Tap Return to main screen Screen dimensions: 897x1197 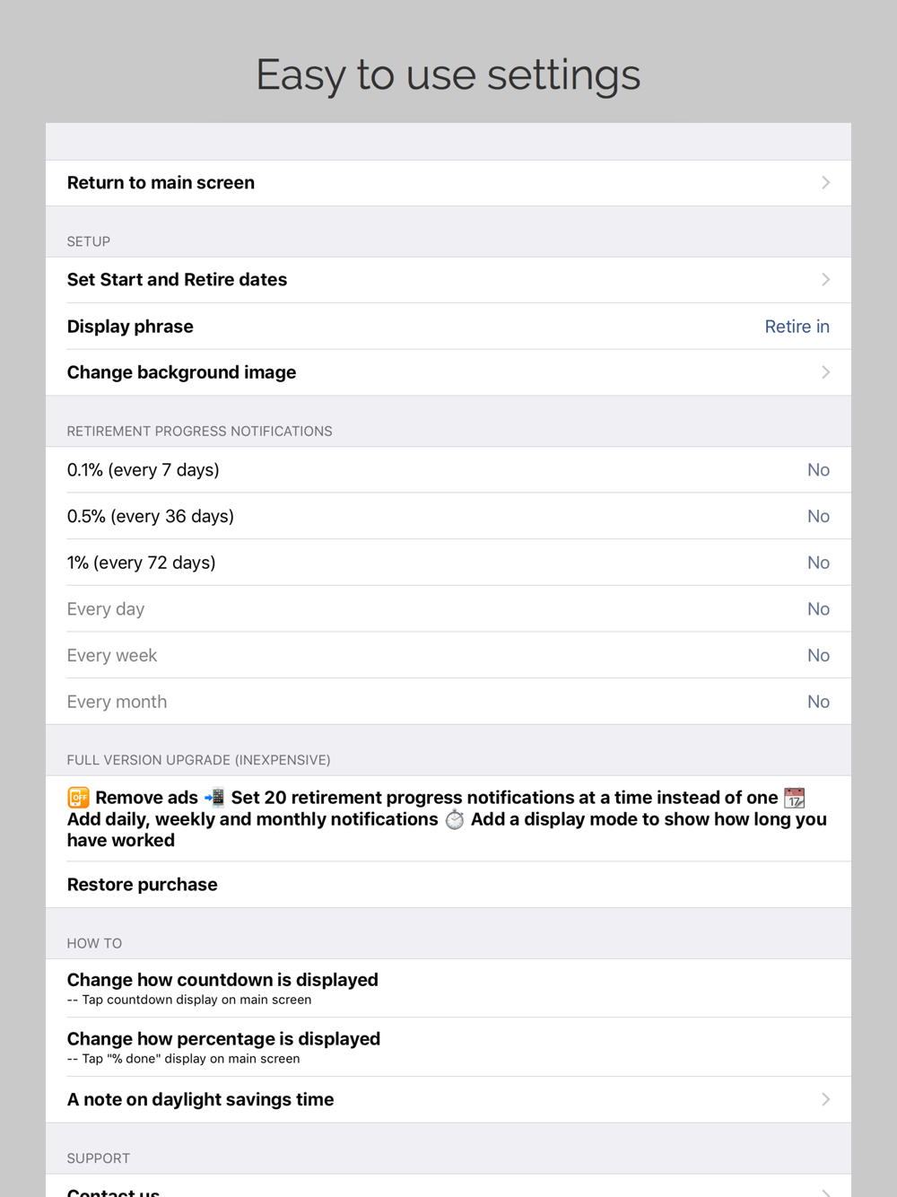click(x=161, y=183)
